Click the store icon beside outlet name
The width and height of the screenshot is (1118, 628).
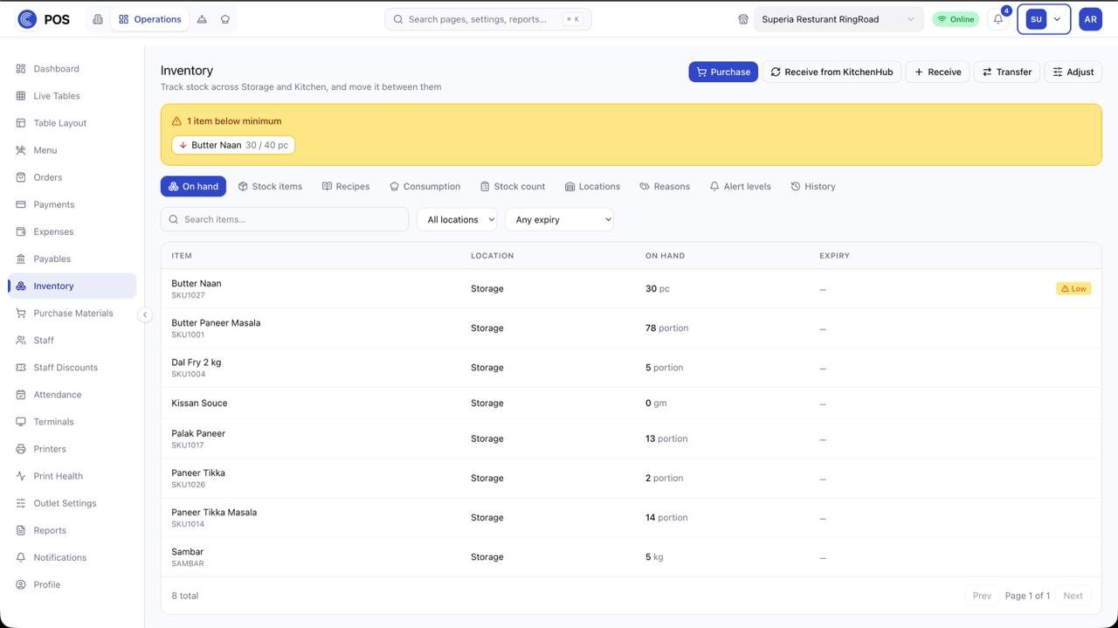click(743, 19)
